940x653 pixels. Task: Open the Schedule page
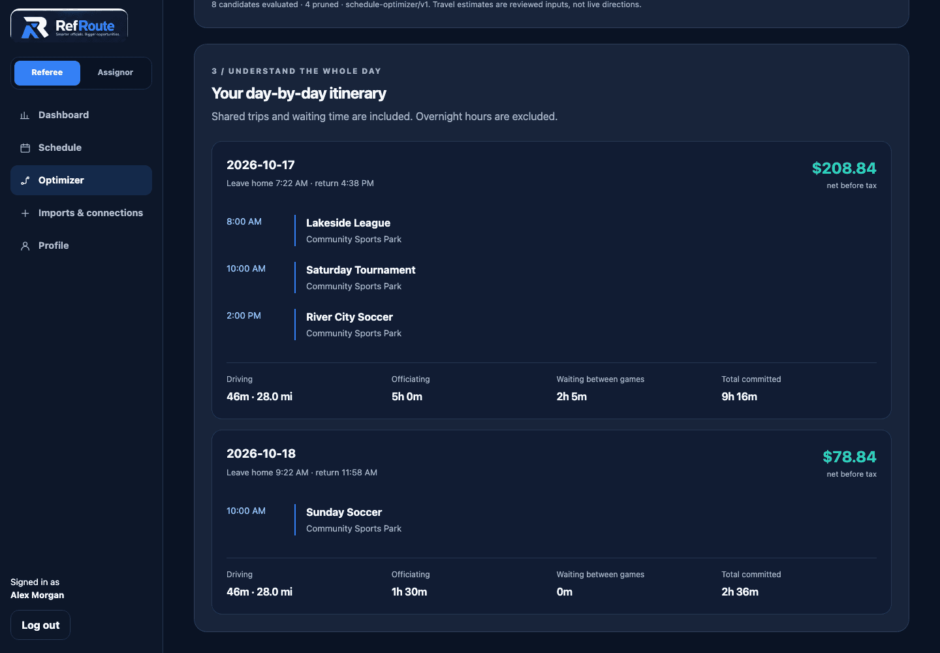(x=81, y=148)
